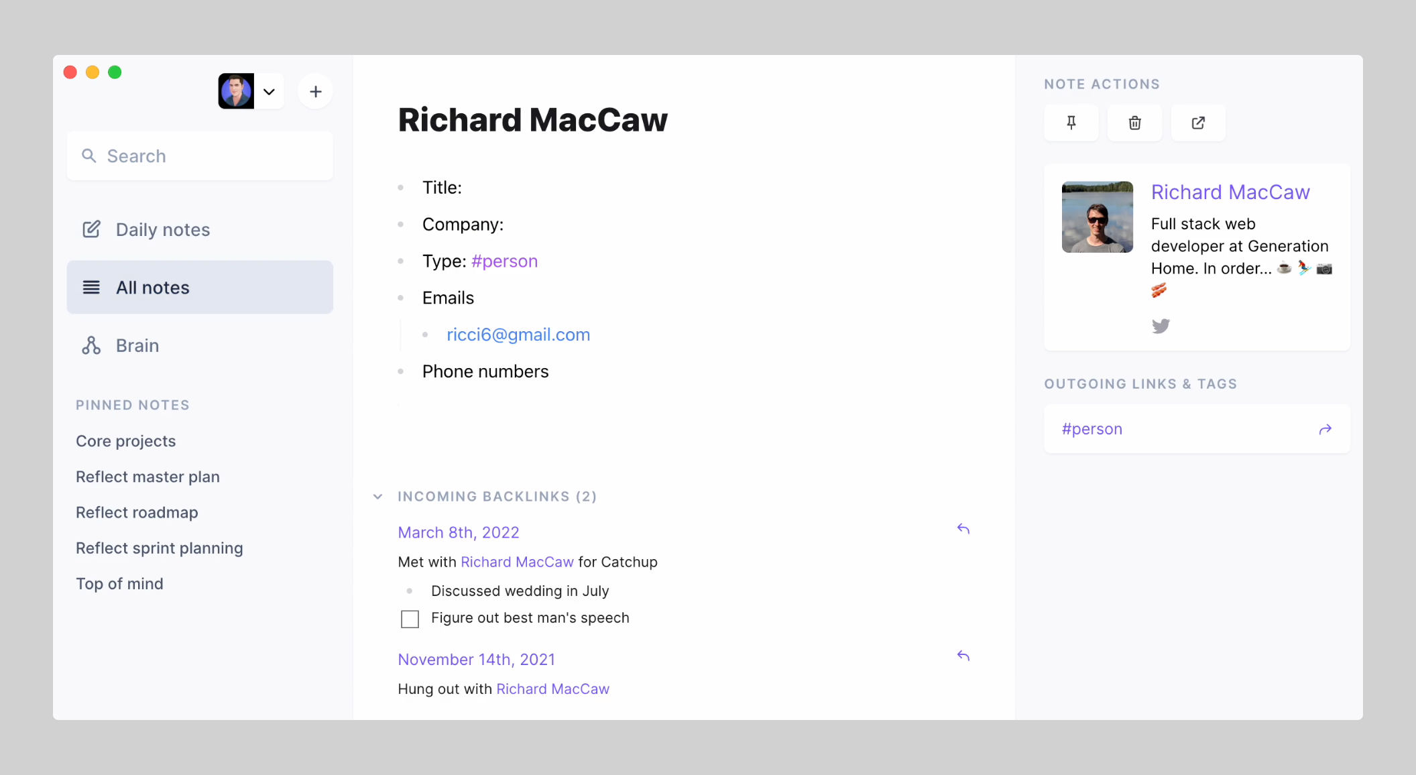Click the add new note plus icon

tap(316, 92)
